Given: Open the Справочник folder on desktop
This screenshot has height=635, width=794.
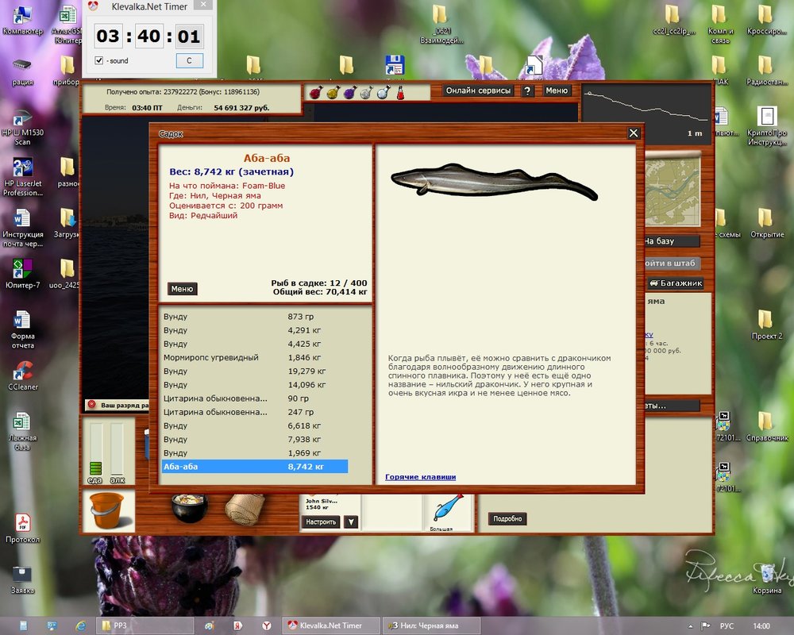Looking at the screenshot, I should coord(767,426).
